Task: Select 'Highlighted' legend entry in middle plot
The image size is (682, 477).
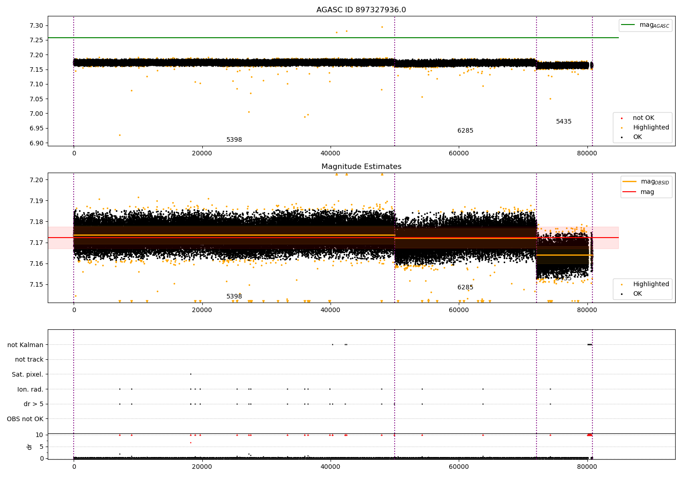Action: [651, 284]
